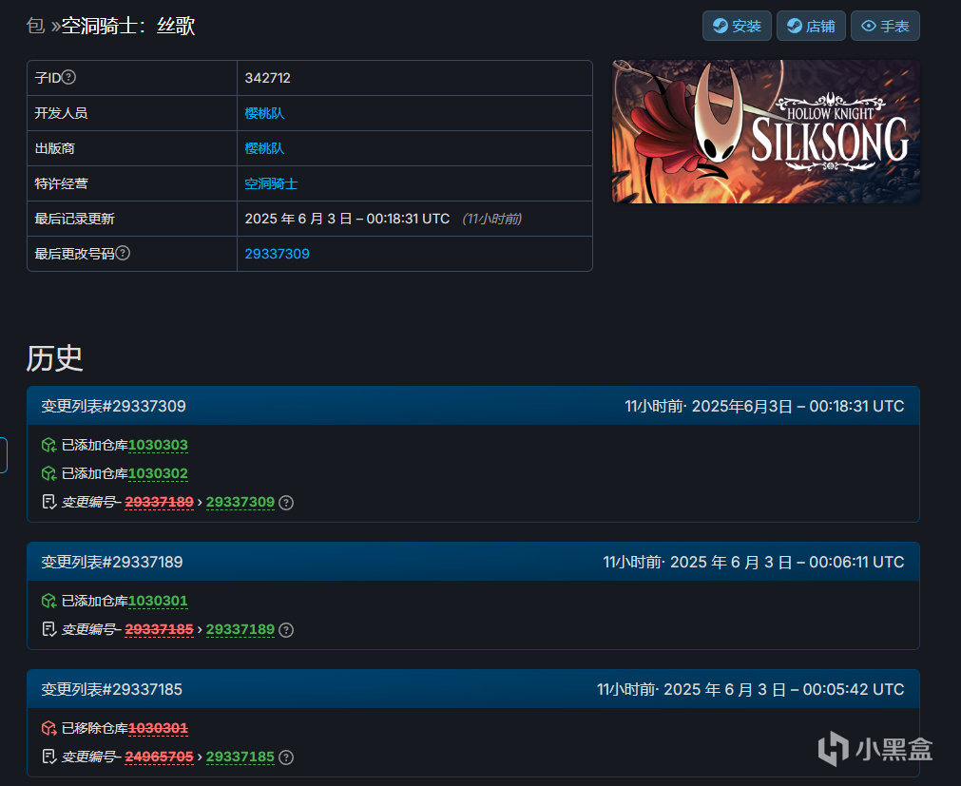Click the page title 空洞骑士：丝歌
Screen dimensions: 961x786
128,26
